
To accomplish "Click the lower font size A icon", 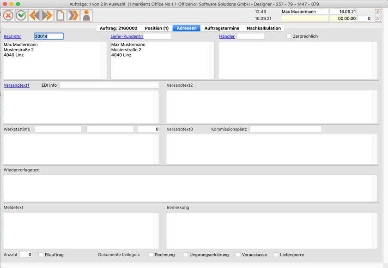I will pyautogui.click(x=378, y=18).
